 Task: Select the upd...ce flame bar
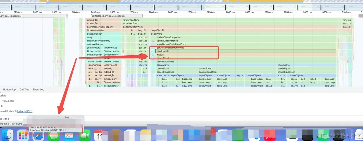[143, 41]
